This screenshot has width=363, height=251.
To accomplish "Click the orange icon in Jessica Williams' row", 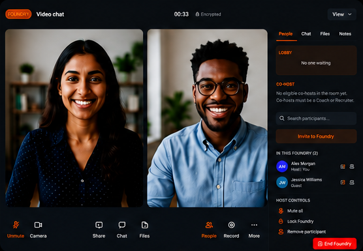I will point(343,183).
